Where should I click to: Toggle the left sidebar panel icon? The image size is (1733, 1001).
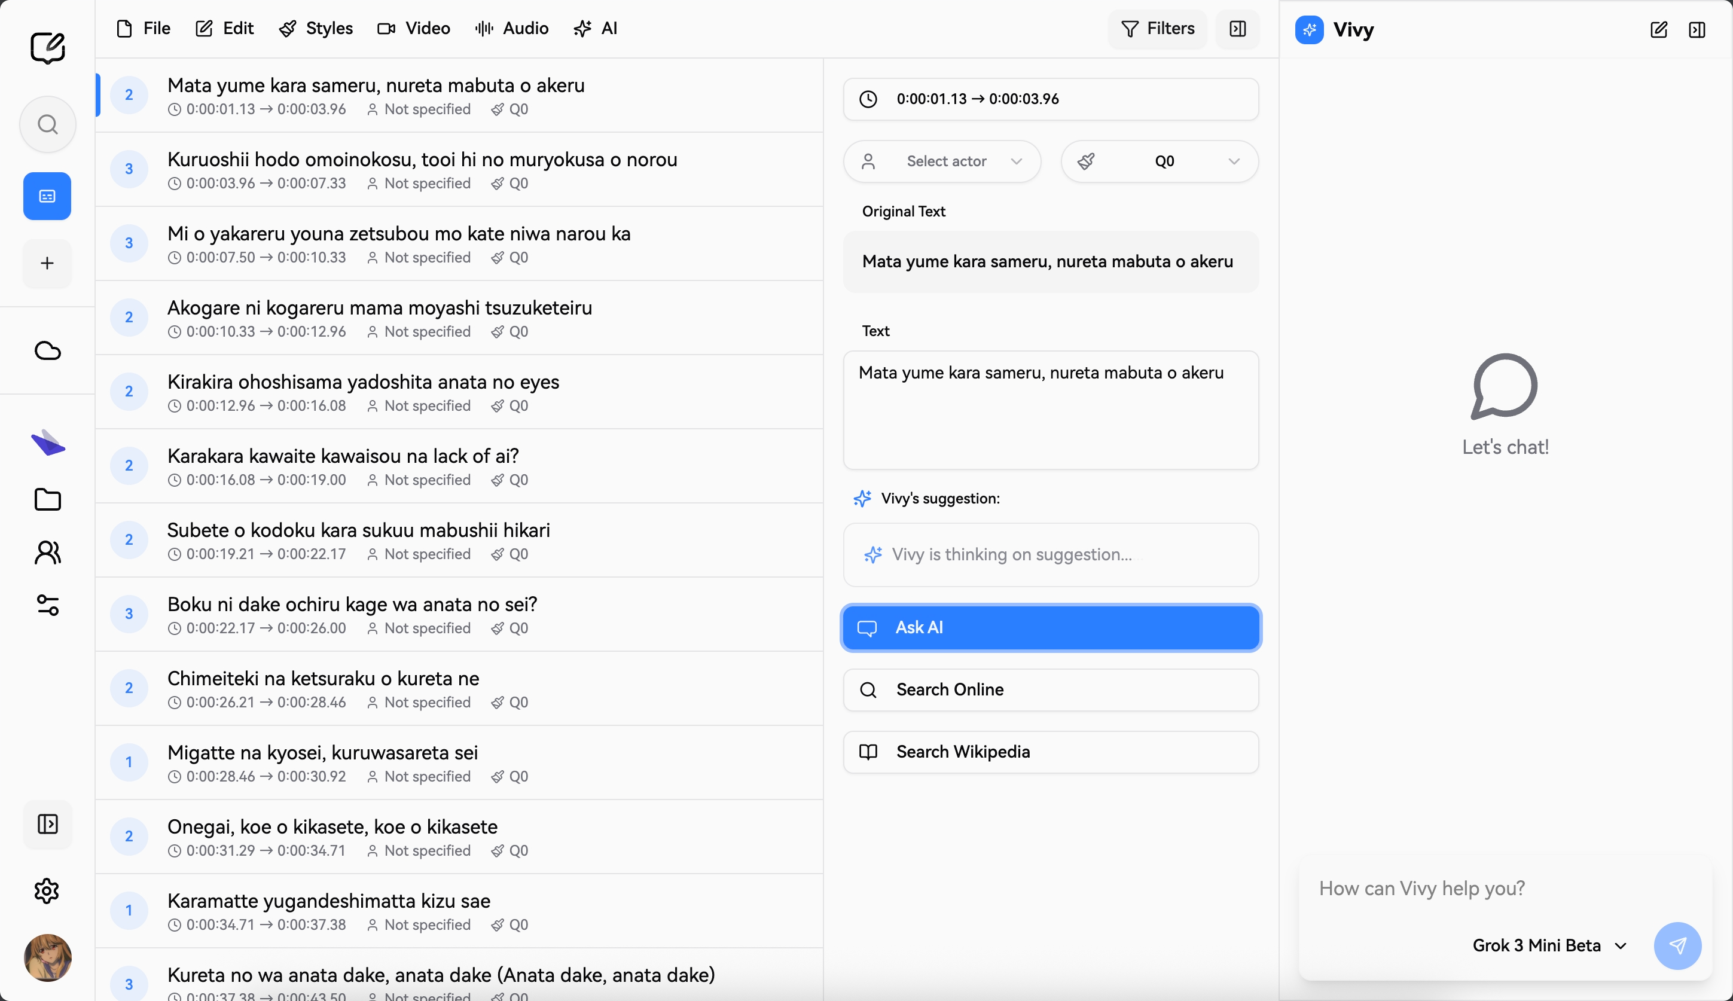47,823
